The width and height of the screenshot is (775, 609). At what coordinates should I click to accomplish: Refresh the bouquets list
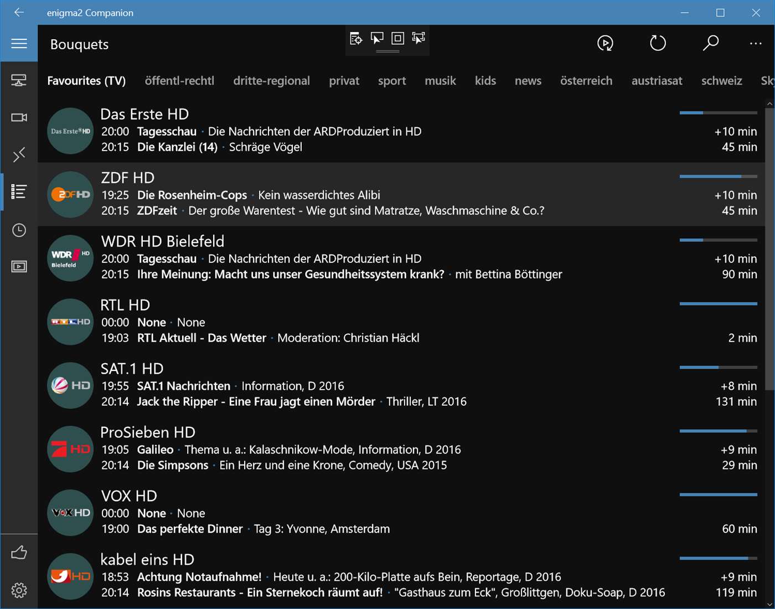658,43
